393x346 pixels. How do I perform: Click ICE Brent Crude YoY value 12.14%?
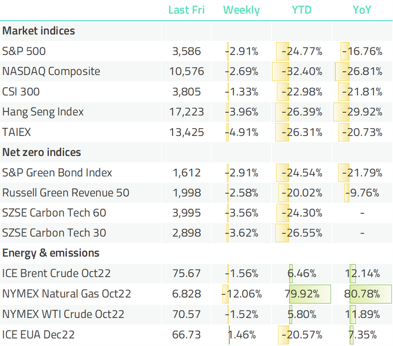362,273
